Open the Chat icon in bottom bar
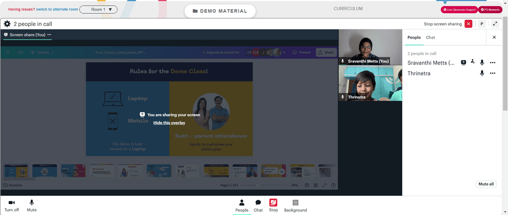 click(258, 206)
